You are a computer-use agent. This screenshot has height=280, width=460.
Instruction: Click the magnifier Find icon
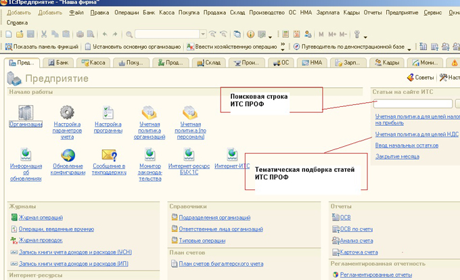click(x=129, y=34)
